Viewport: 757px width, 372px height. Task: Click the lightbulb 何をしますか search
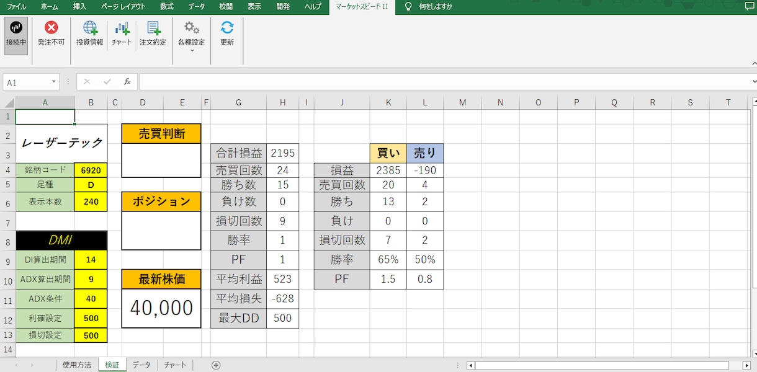click(428, 7)
